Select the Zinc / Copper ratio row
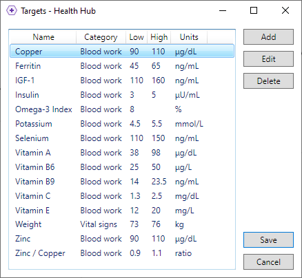302x278 pixels. pos(122,253)
